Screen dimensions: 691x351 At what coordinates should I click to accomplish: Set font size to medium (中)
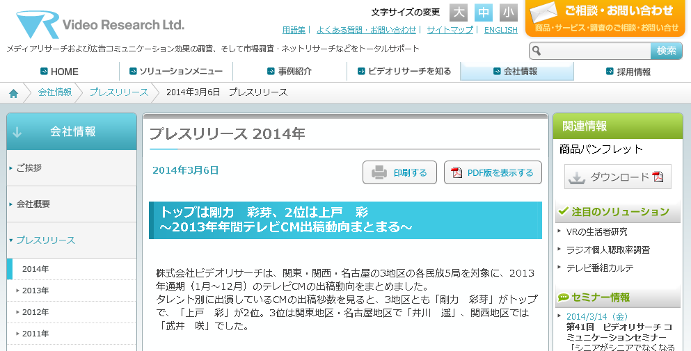484,13
